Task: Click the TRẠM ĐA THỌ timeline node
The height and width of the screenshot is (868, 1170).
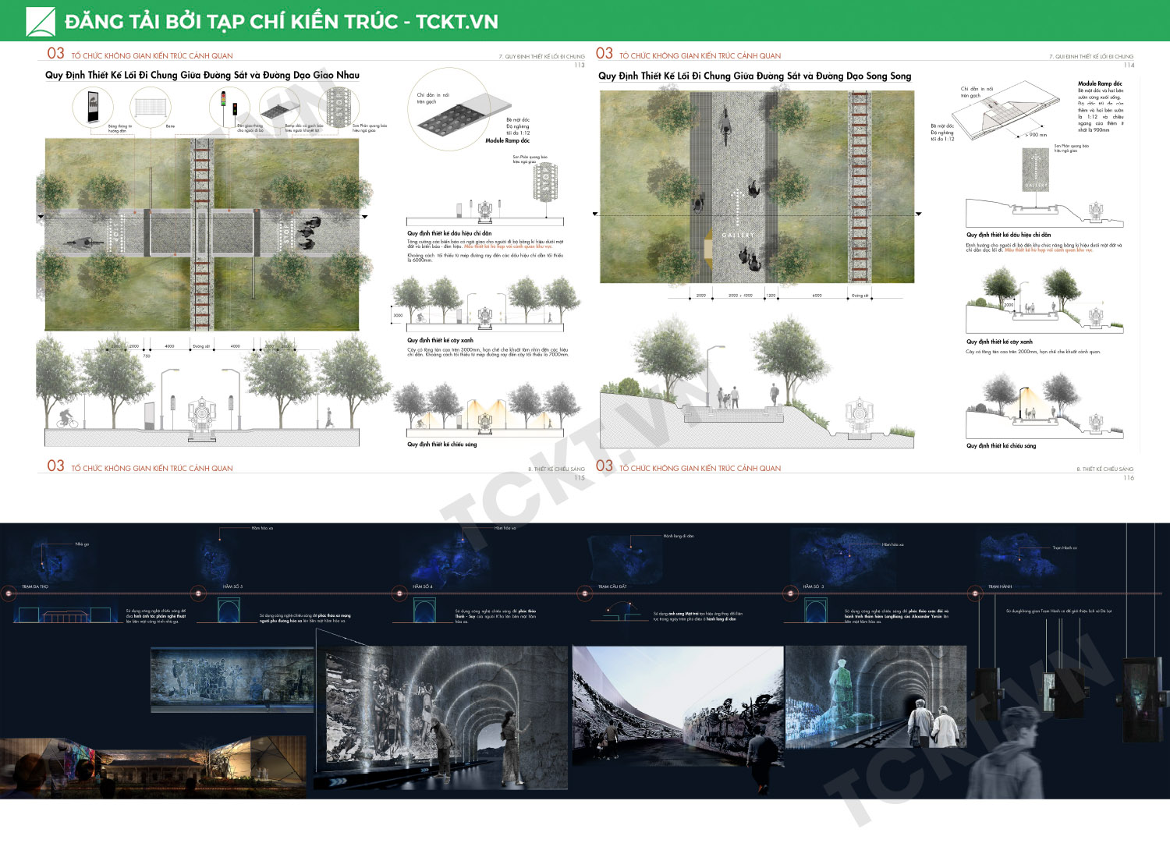Action: [9, 593]
